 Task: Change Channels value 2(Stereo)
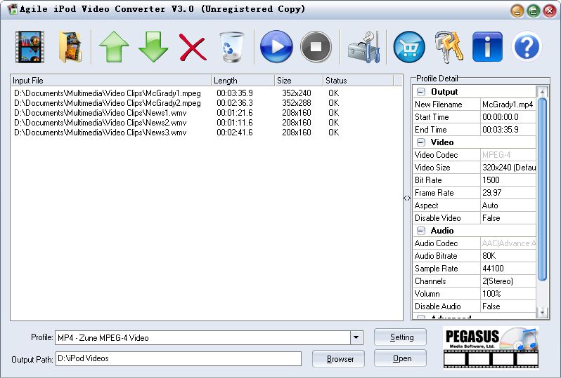508,281
